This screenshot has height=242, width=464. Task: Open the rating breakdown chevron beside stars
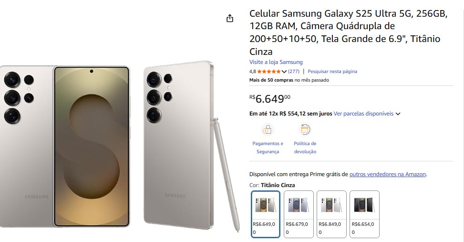pos(284,72)
